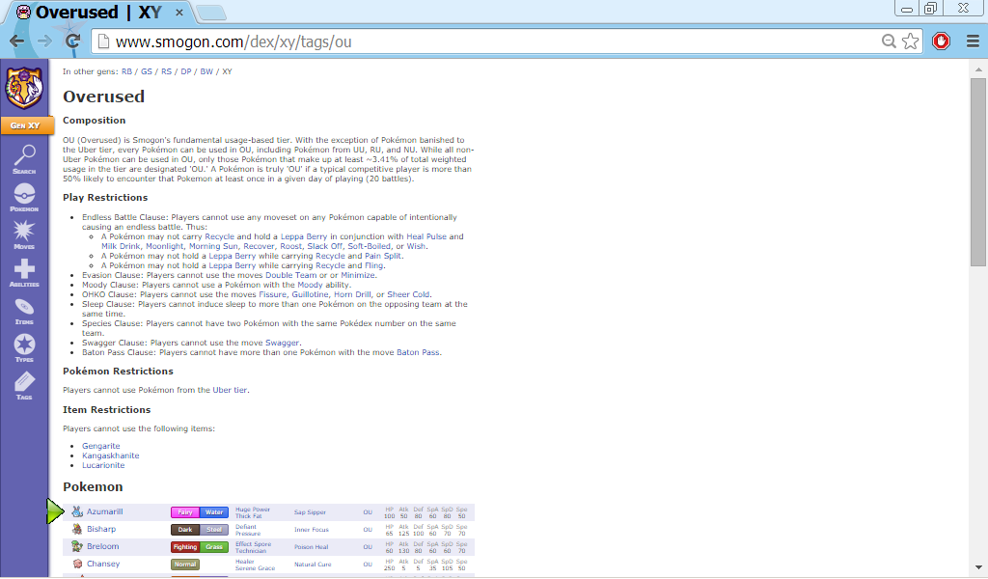Click the Bisharp name link
Screen dimensions: 988x579
[101, 529]
